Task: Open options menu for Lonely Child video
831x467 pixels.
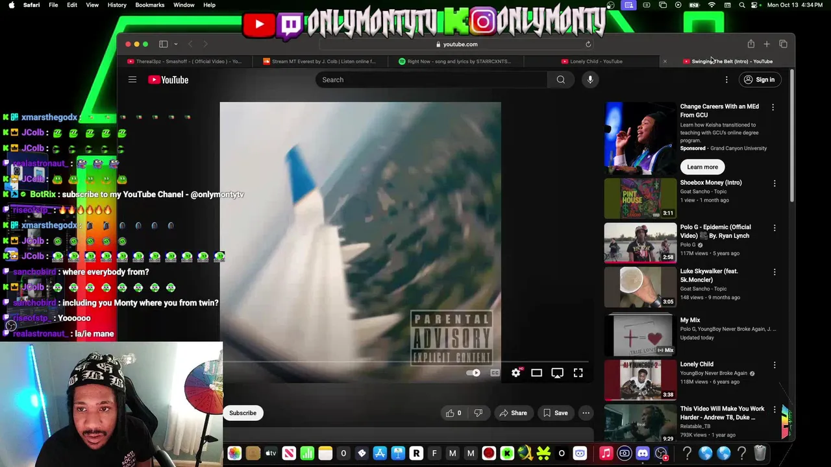Action: click(x=775, y=365)
